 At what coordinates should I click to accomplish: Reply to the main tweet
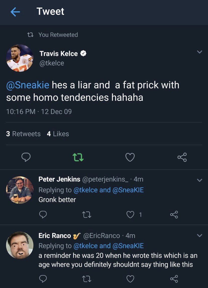pyautogui.click(x=26, y=157)
